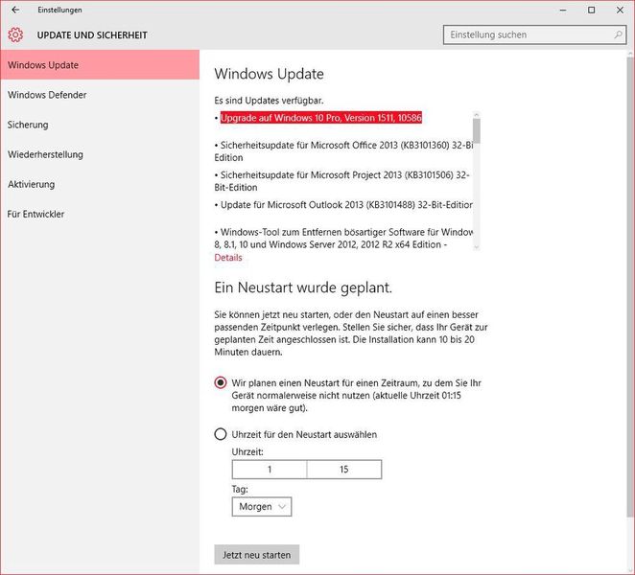Click updates list scrollbar thumb
635x575 pixels.
click(477, 130)
